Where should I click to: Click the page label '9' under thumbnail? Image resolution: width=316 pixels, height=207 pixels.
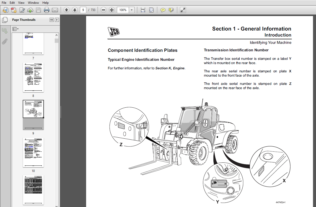pyautogui.click(x=33, y=133)
